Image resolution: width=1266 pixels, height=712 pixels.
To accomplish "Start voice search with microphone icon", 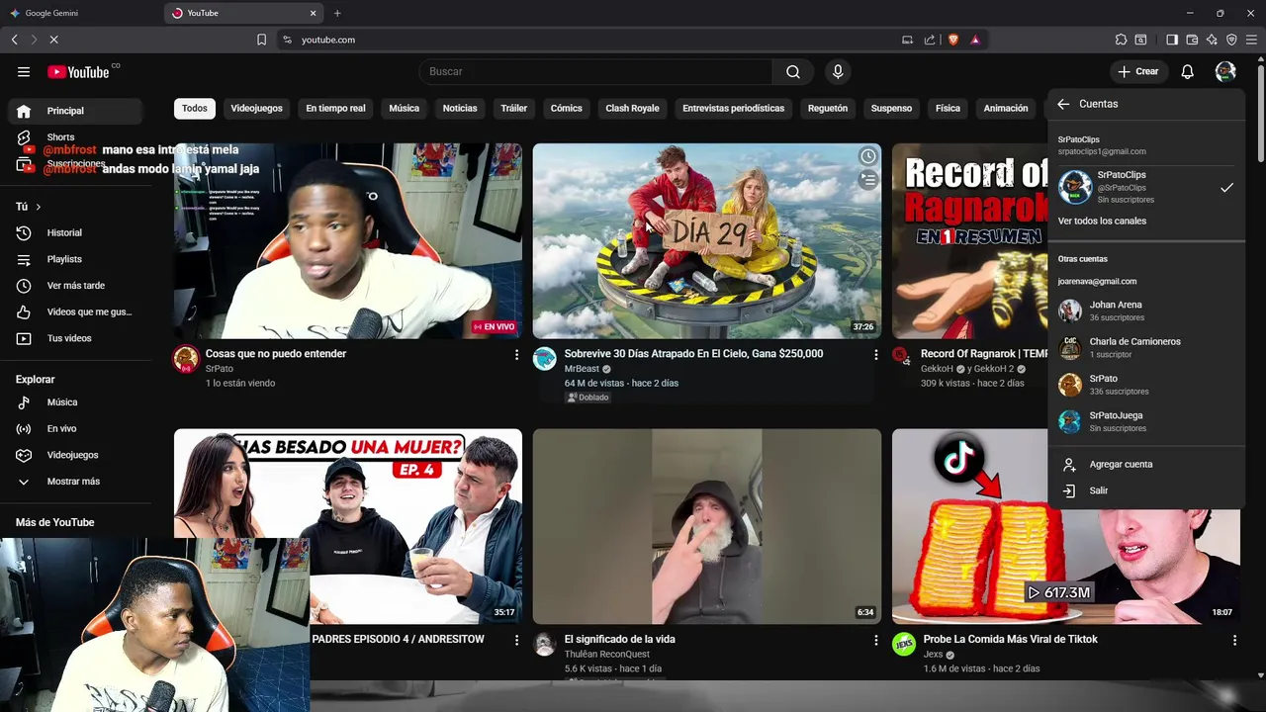I will (838, 71).
